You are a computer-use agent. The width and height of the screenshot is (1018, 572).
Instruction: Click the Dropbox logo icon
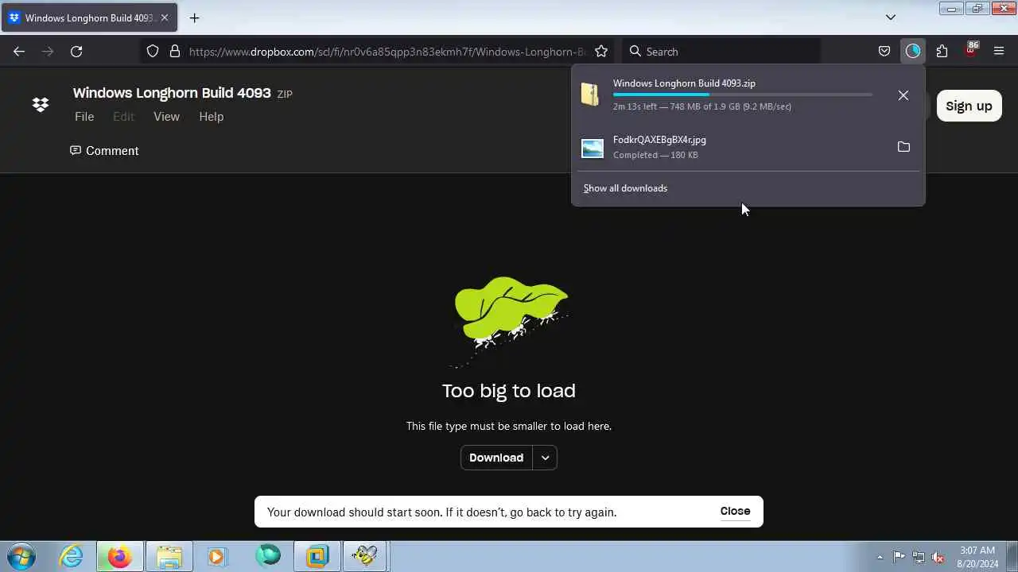[x=41, y=104]
